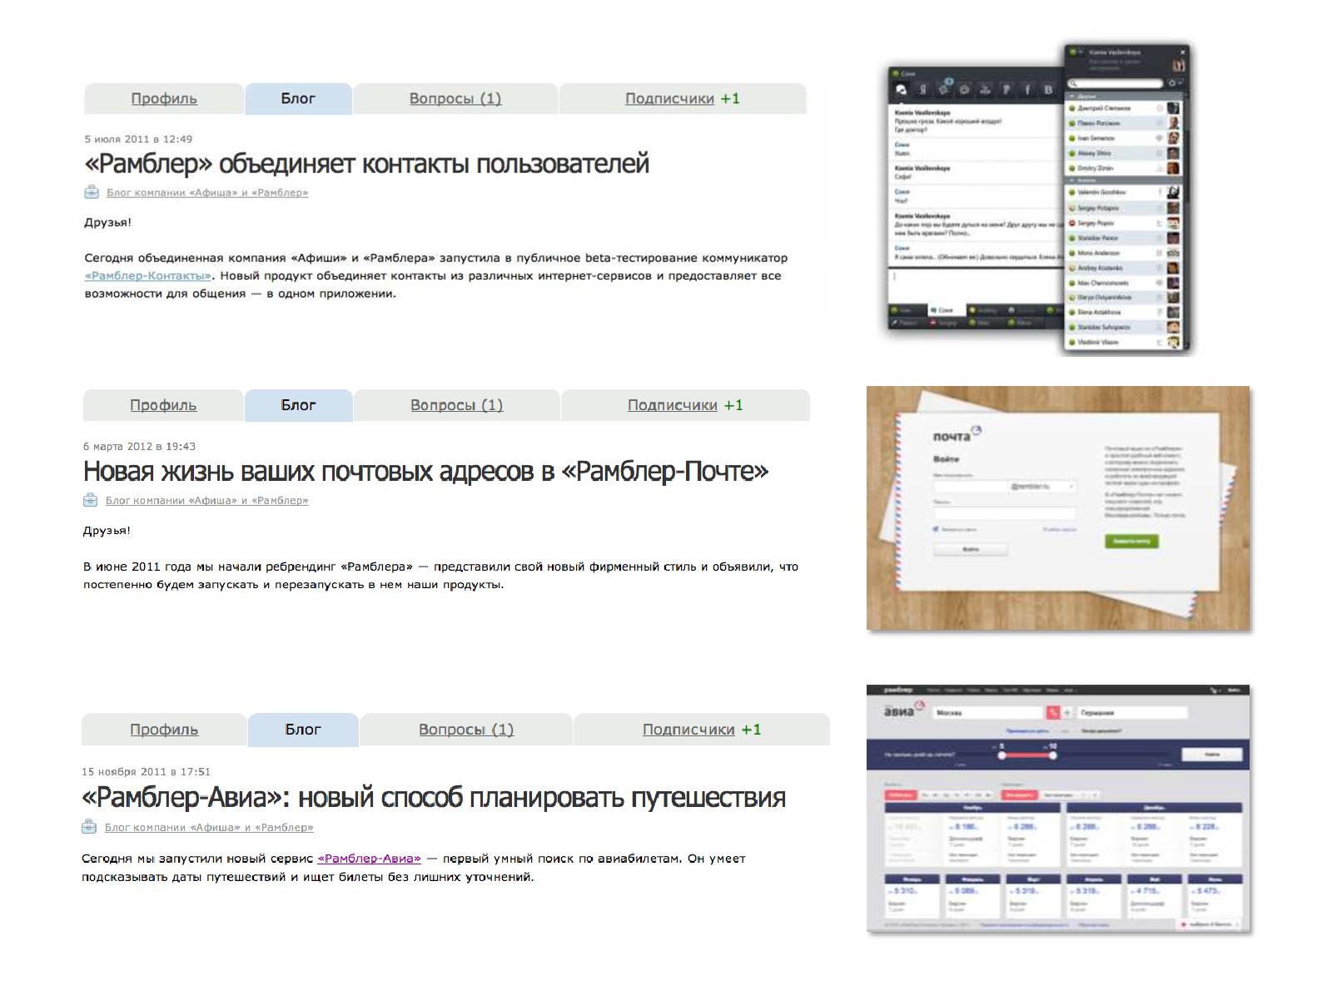1322x990 pixels.
Task: Click the date 15 ноября 2011 в 17:51
Action: (x=146, y=771)
